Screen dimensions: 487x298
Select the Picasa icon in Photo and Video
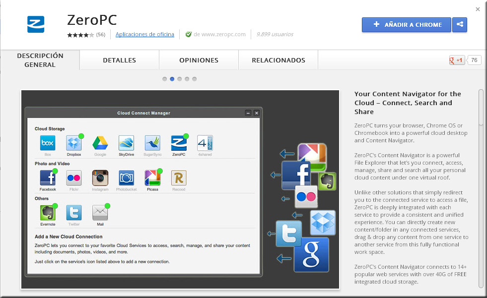pos(152,178)
